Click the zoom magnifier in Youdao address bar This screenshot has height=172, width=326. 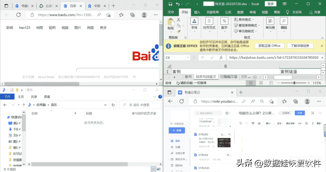(x=262, y=101)
